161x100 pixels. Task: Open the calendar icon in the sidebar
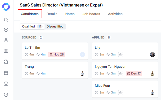pos(6,73)
